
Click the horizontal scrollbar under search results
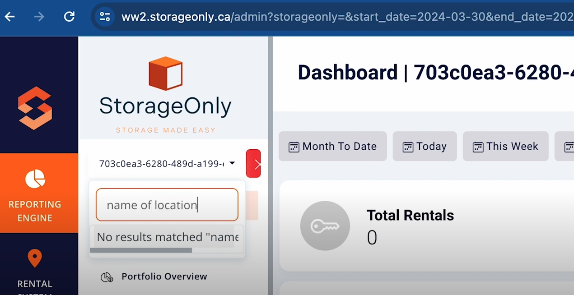[x=141, y=250]
